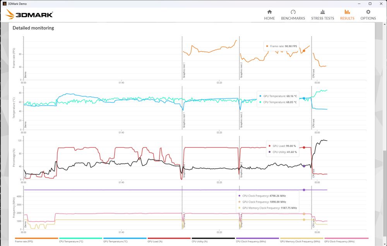387x246 pixels.
Task: Click the Stress Tests bar chart icon
Action: (322, 12)
